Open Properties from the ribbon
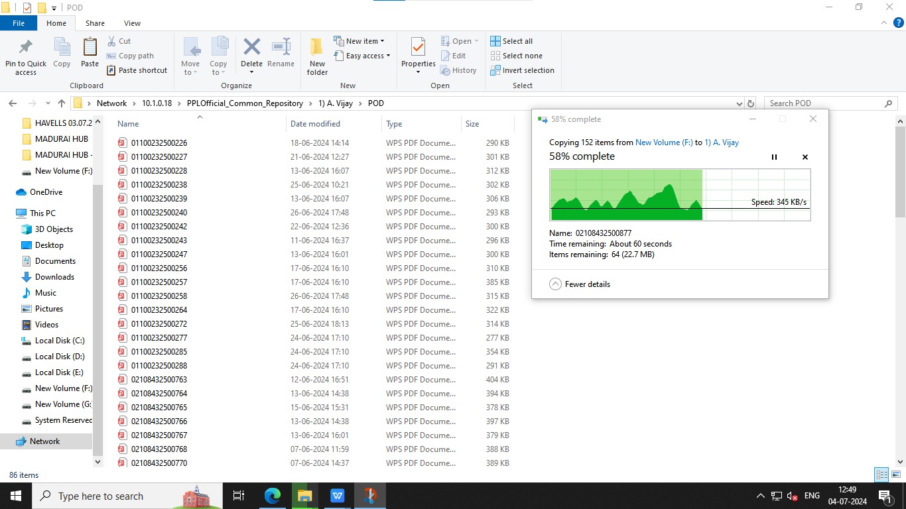 418,48
